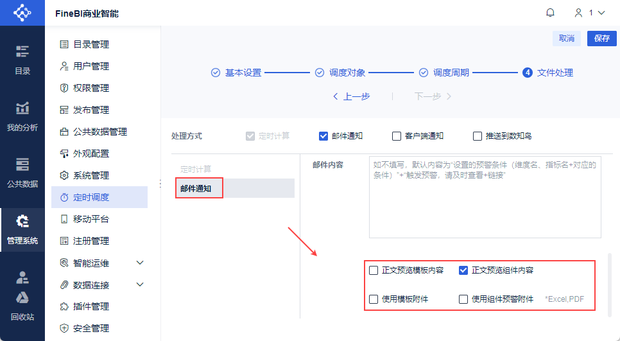The image size is (620, 341).
Task: Click the 插件管理 puzzle icon
Action: coord(64,306)
